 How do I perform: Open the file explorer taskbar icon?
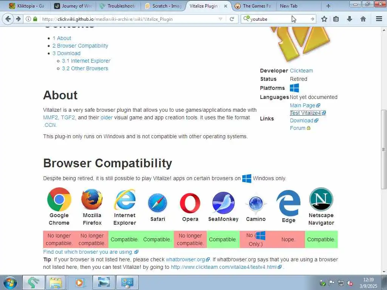click(x=56, y=282)
